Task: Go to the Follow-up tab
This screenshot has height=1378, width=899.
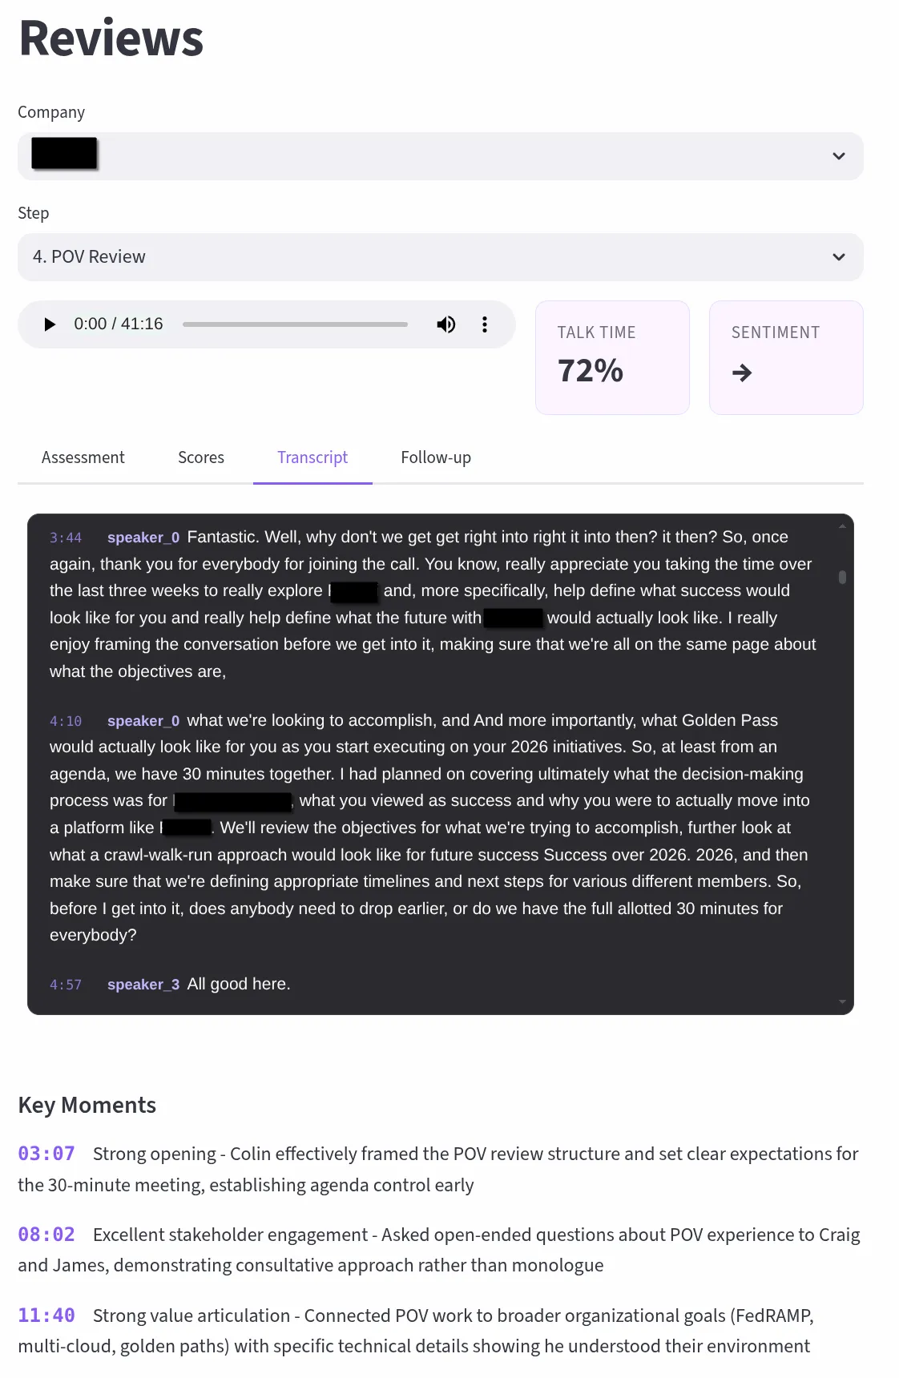Action: point(436,457)
